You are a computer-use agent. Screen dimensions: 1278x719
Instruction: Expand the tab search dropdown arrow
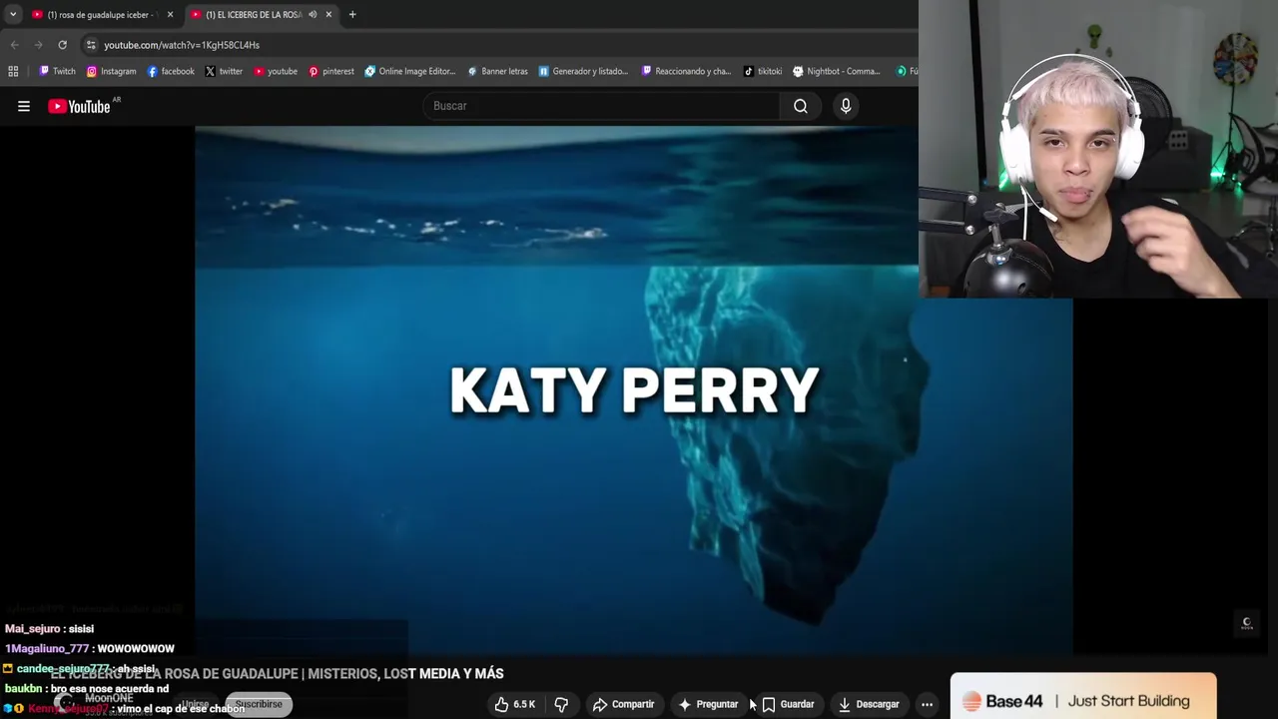pos(12,14)
